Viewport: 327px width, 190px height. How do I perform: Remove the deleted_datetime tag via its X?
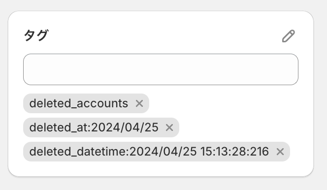pyautogui.click(x=280, y=152)
